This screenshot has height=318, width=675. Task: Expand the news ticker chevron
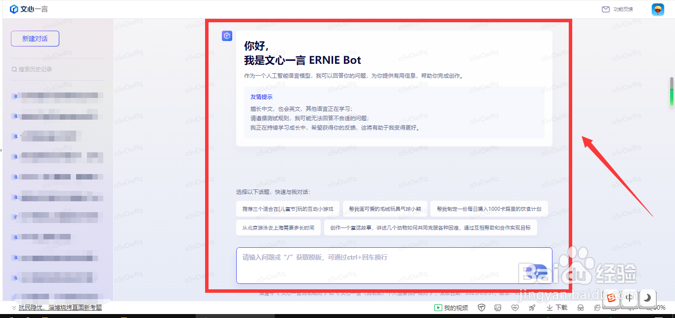pos(14,308)
